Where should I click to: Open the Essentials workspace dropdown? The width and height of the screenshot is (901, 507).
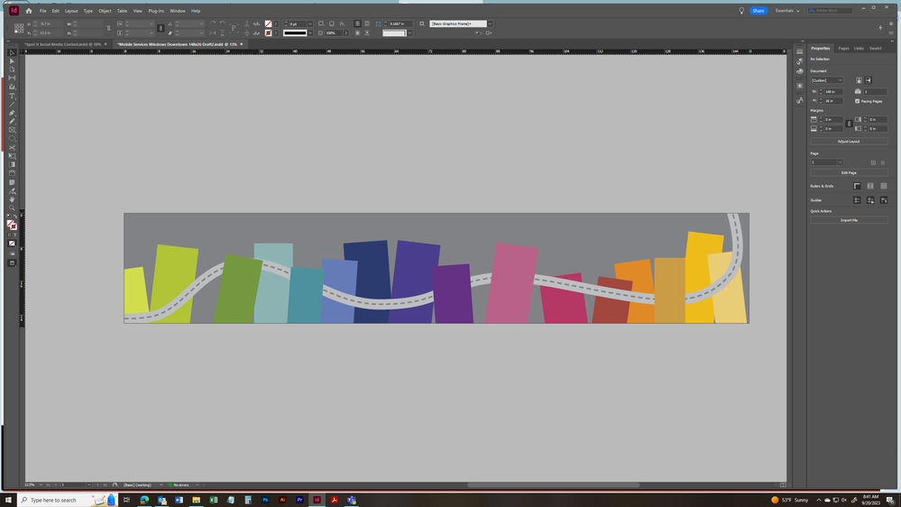[x=787, y=11]
